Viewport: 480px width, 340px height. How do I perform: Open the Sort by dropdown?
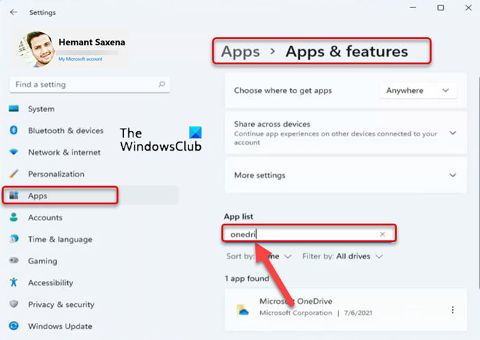(259, 257)
